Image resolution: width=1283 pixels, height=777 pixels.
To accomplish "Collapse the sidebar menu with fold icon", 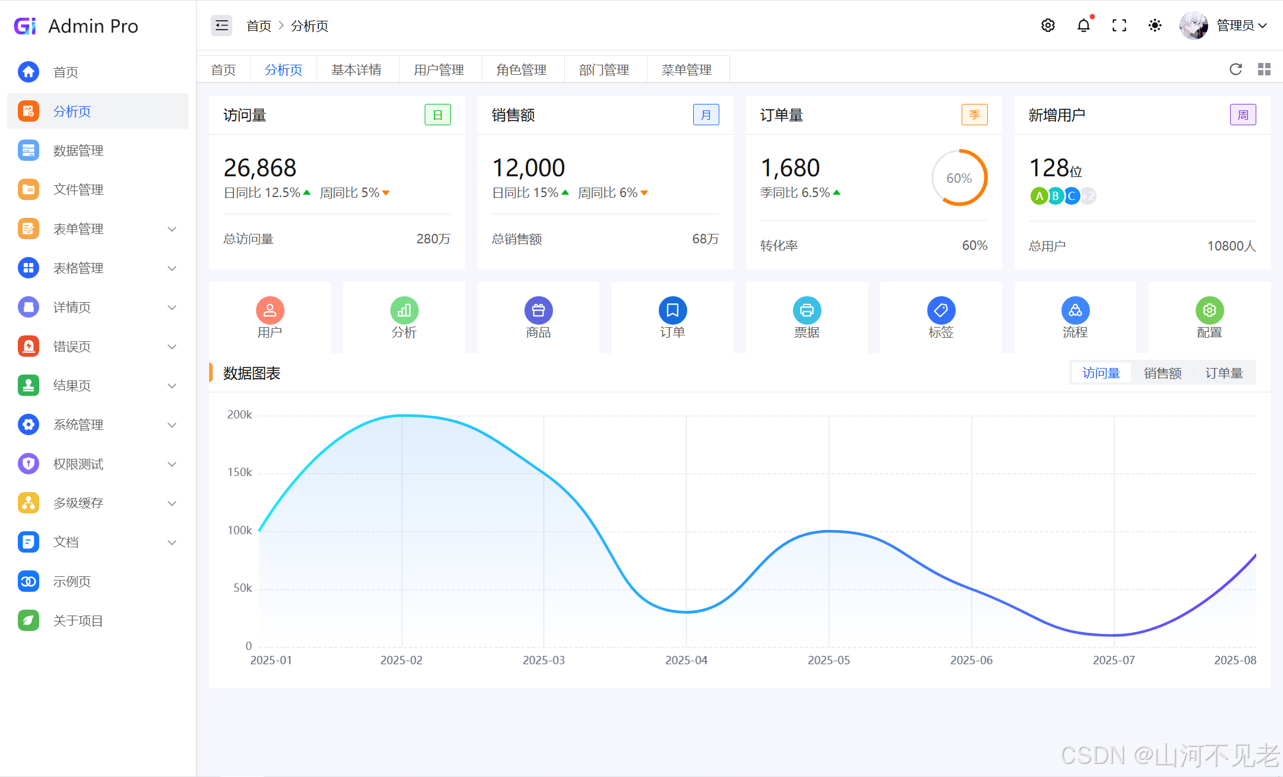I will coord(222,26).
